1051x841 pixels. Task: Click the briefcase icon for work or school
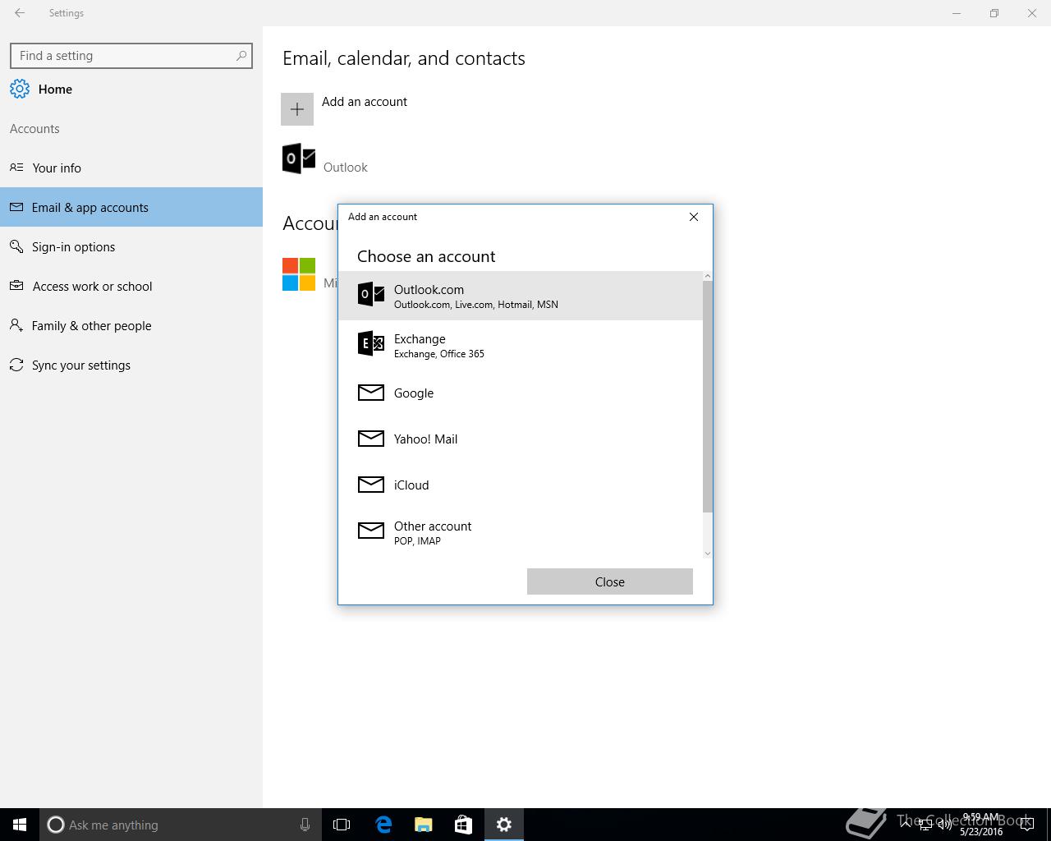[x=16, y=286]
